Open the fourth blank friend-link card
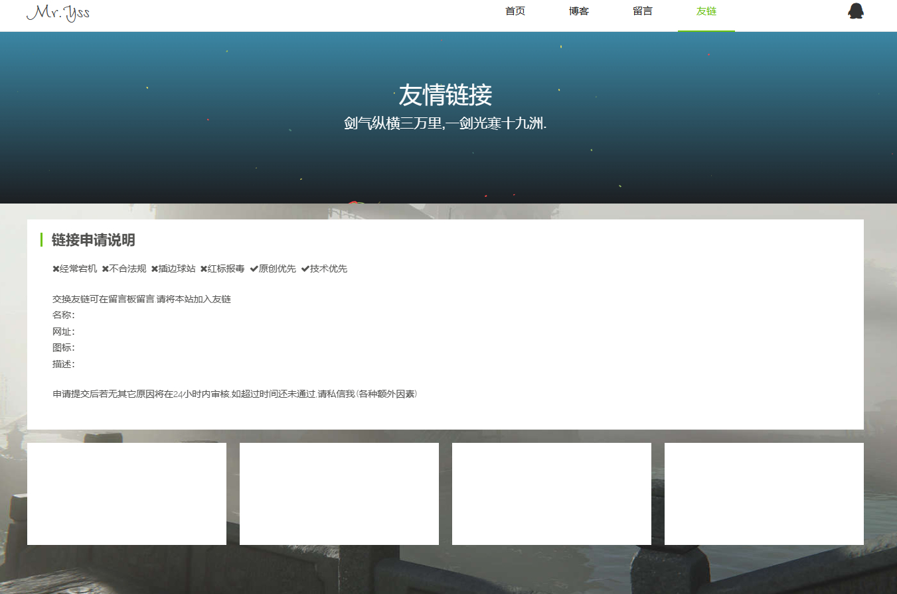 pos(764,494)
